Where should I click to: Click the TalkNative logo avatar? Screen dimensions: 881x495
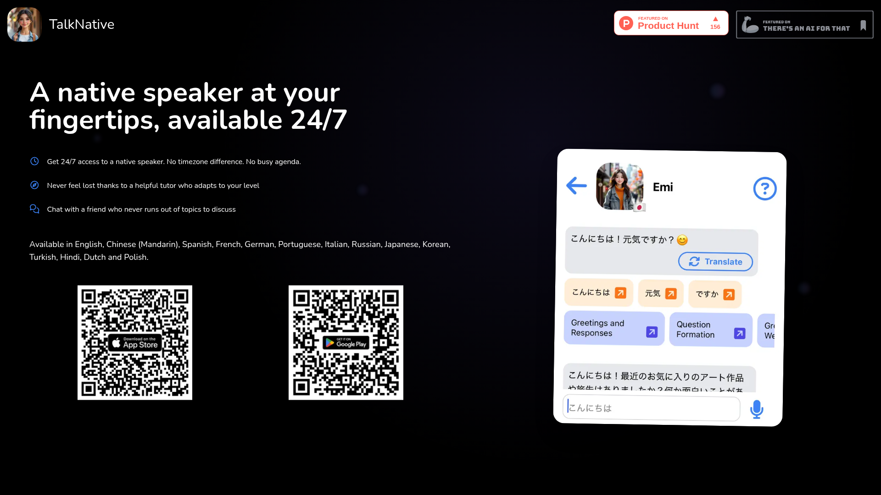click(x=24, y=24)
